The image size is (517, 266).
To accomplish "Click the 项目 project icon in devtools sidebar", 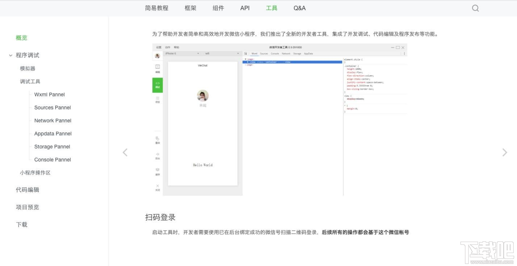I will [x=157, y=98].
